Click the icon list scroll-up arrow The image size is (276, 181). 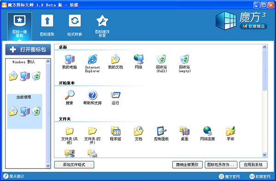tap(264, 47)
